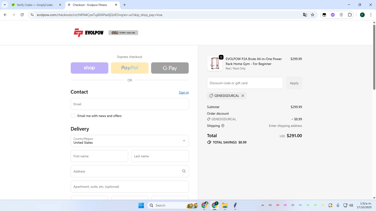This screenshot has width=376, height=211.
Task: Click the taskbar Search box
Action: (173, 205)
